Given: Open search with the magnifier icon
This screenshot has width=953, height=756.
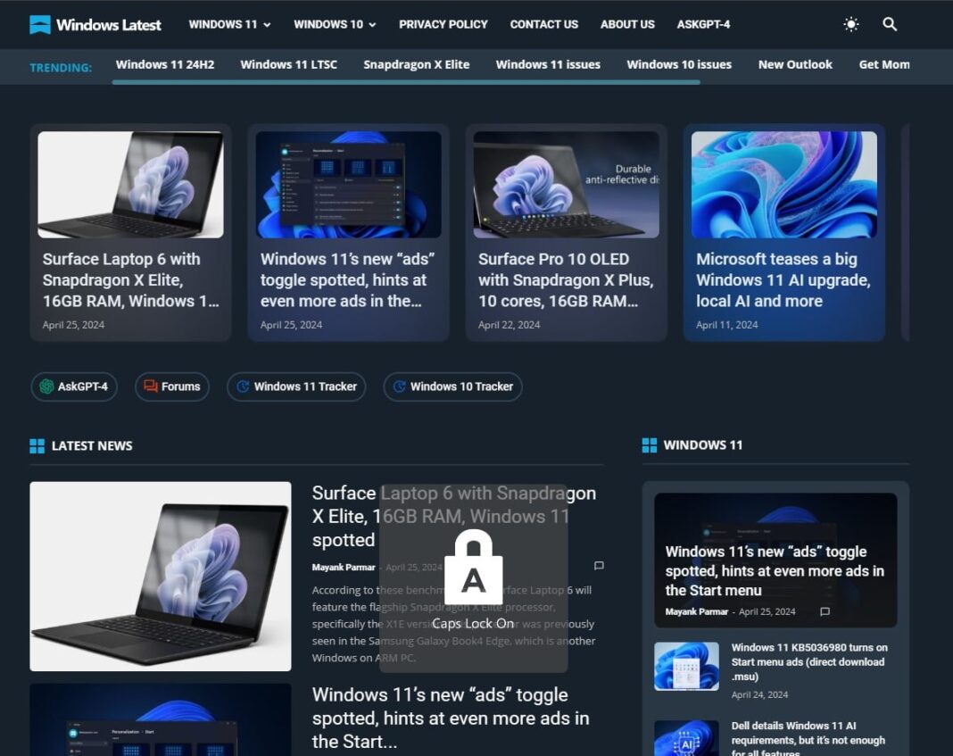Looking at the screenshot, I should (890, 25).
